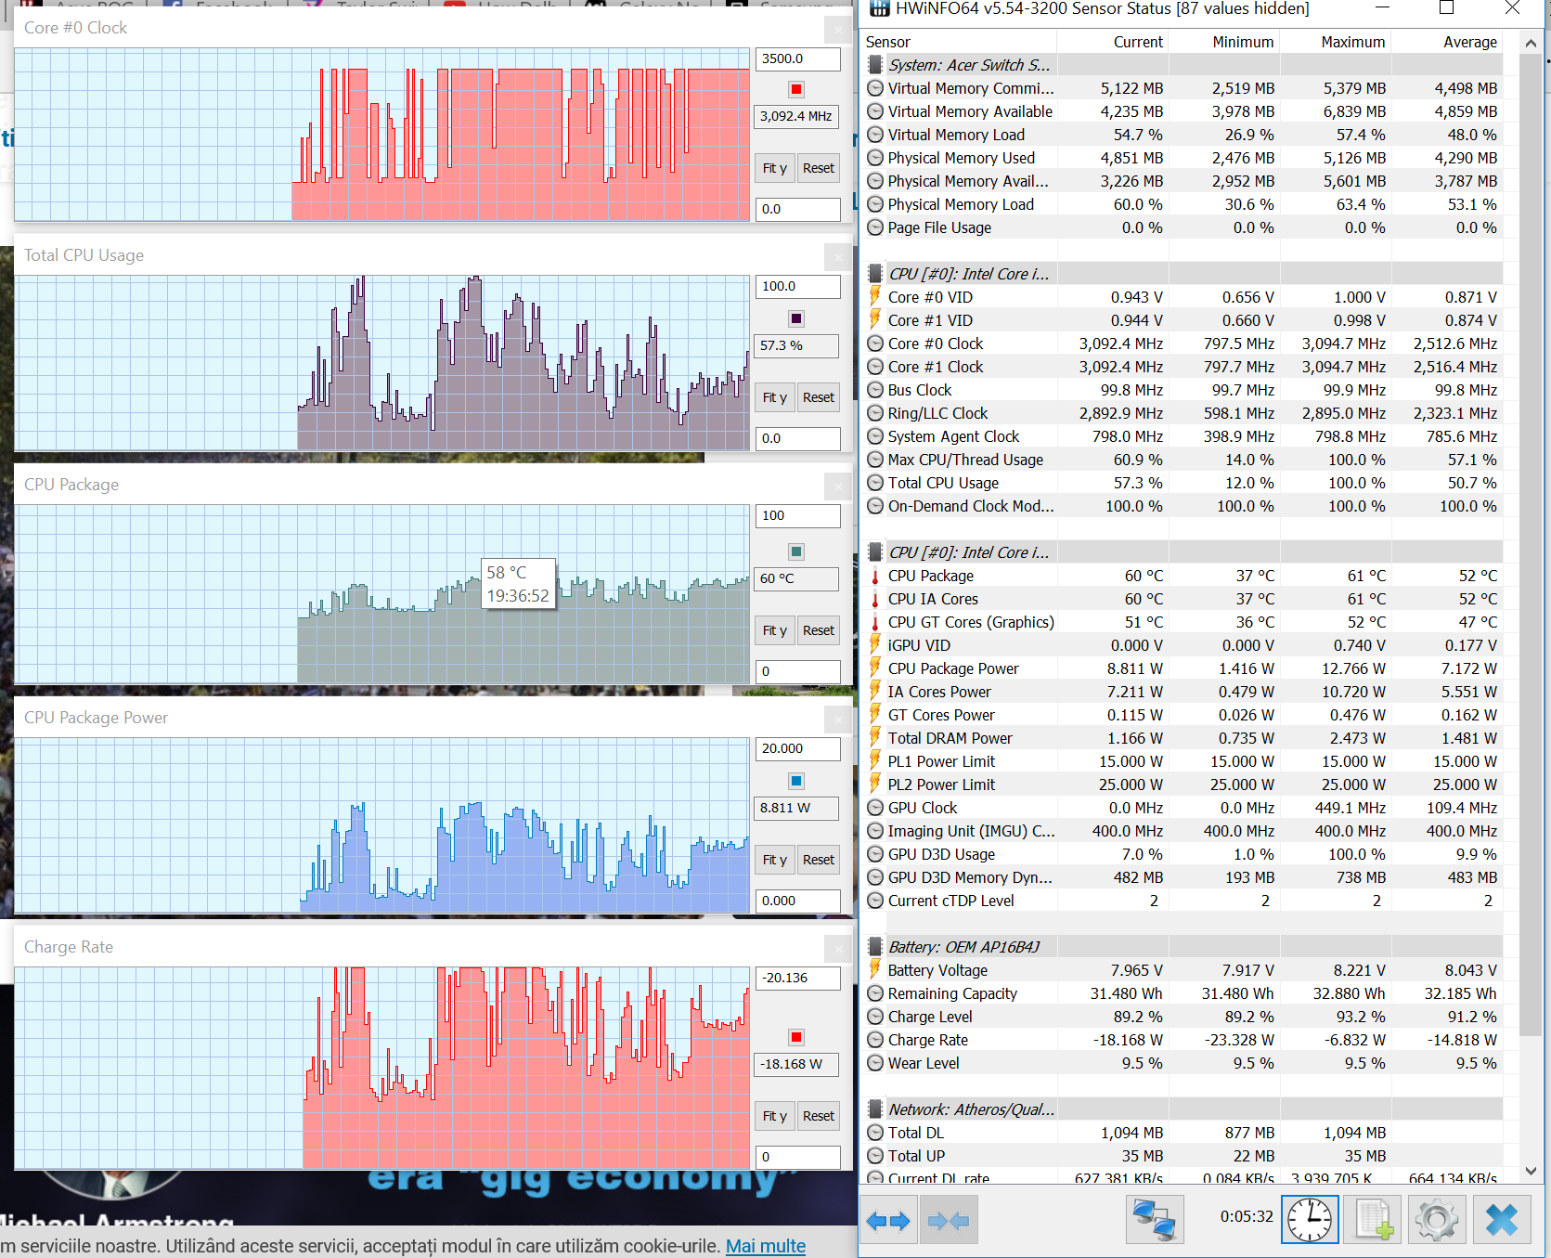The image size is (1551, 1258).
Task: Click the Sensor column header
Action: click(959, 42)
